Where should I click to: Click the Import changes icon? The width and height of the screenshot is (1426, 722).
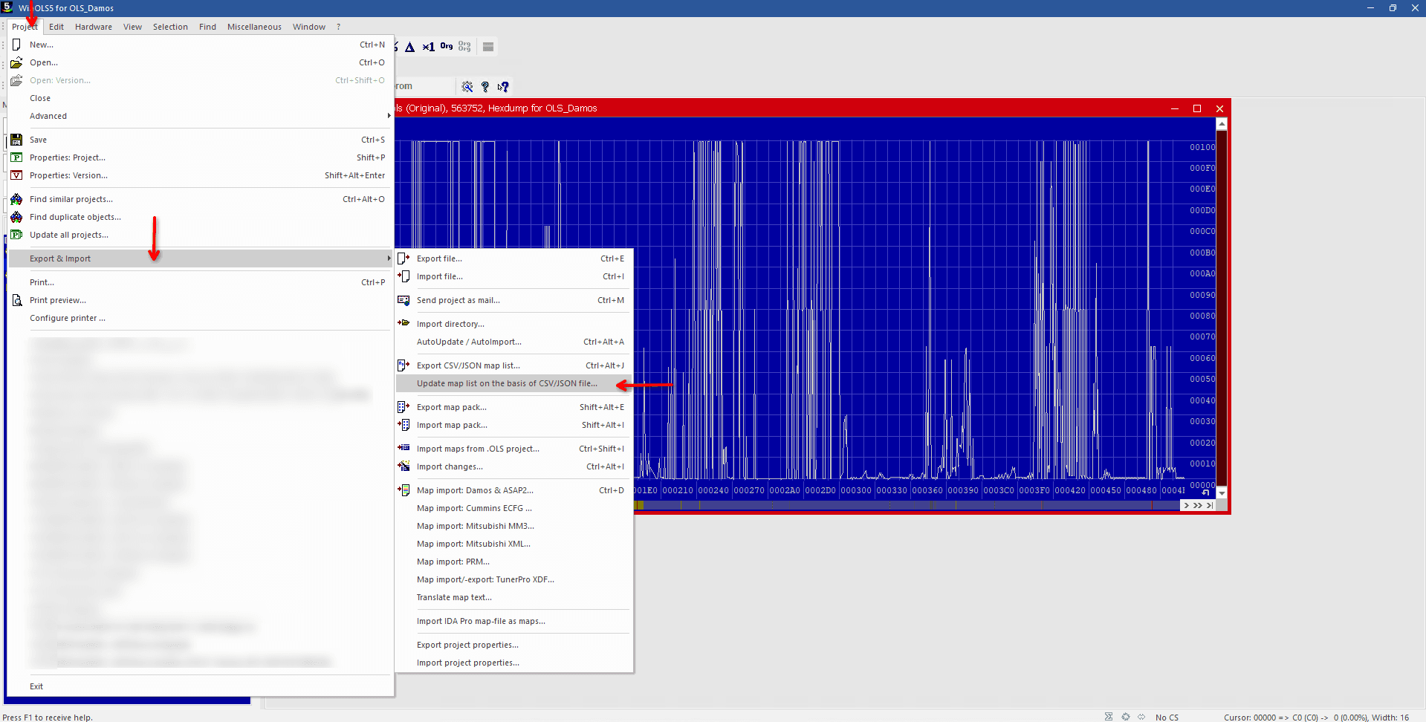point(404,466)
